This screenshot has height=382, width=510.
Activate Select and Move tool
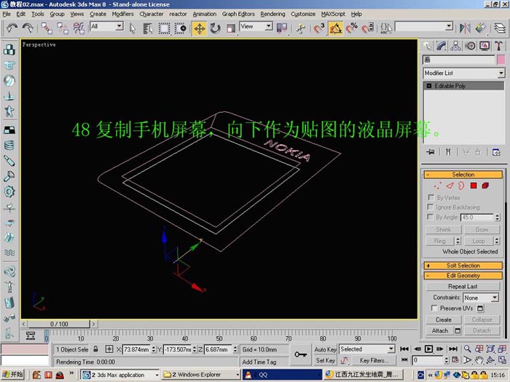pyautogui.click(x=199, y=28)
